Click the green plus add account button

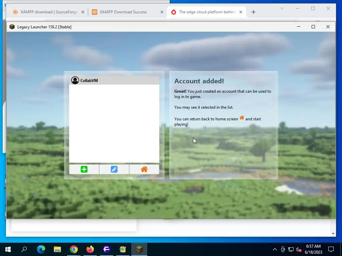84,169
